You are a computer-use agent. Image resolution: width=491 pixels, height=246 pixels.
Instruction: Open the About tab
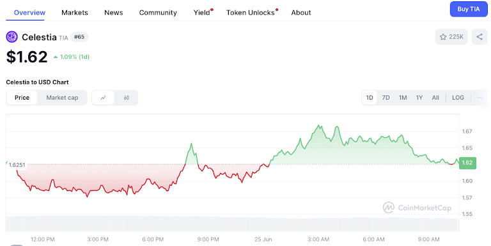pos(301,13)
